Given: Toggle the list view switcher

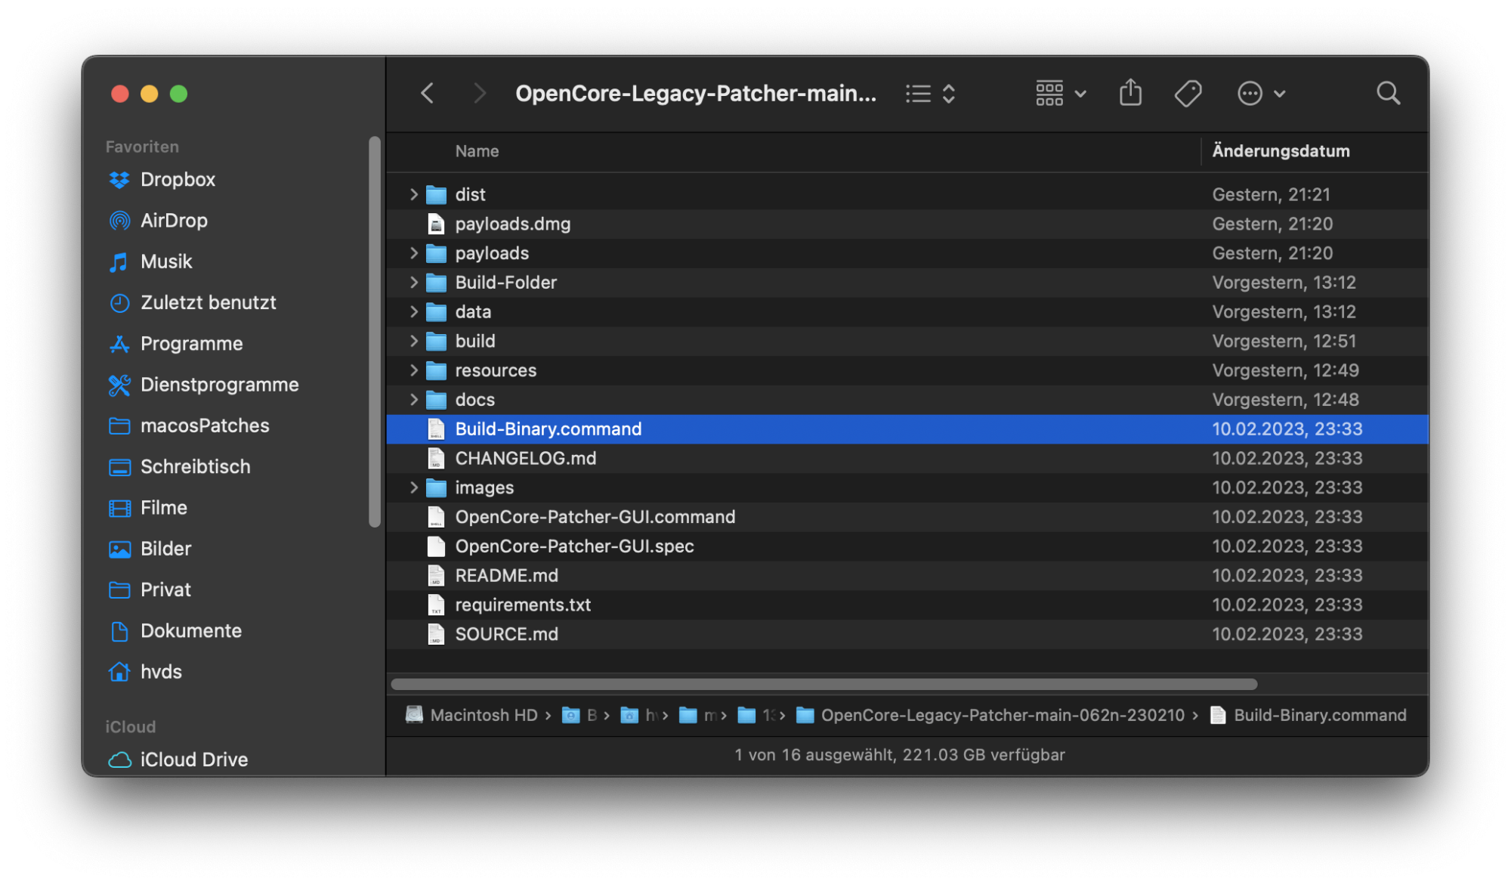Looking at the screenshot, I should point(931,94).
